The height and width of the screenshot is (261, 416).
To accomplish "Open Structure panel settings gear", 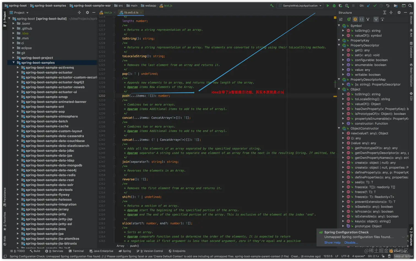I will 399,13.
